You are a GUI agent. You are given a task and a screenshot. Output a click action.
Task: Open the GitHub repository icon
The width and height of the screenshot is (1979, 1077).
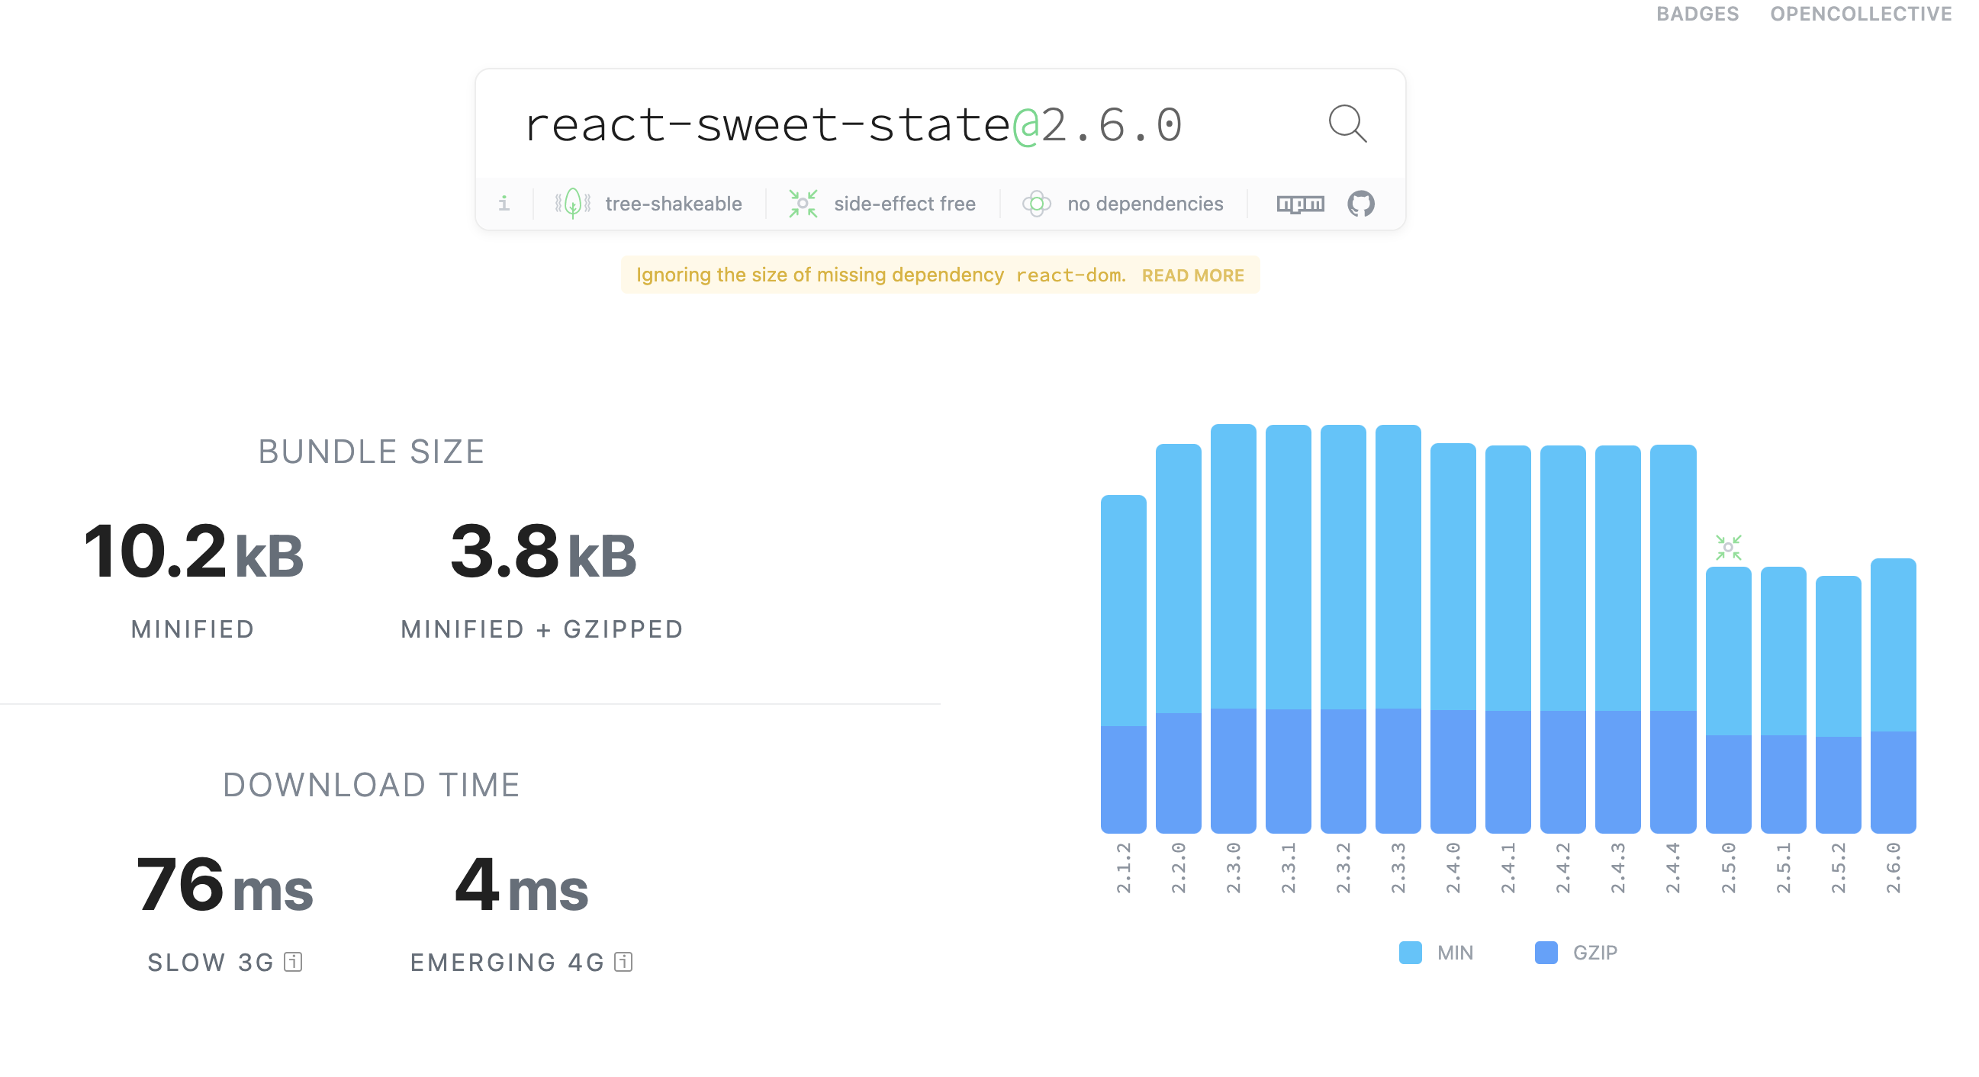tap(1360, 204)
